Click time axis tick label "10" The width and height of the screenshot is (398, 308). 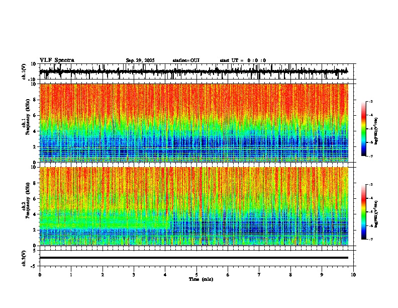[353, 275]
